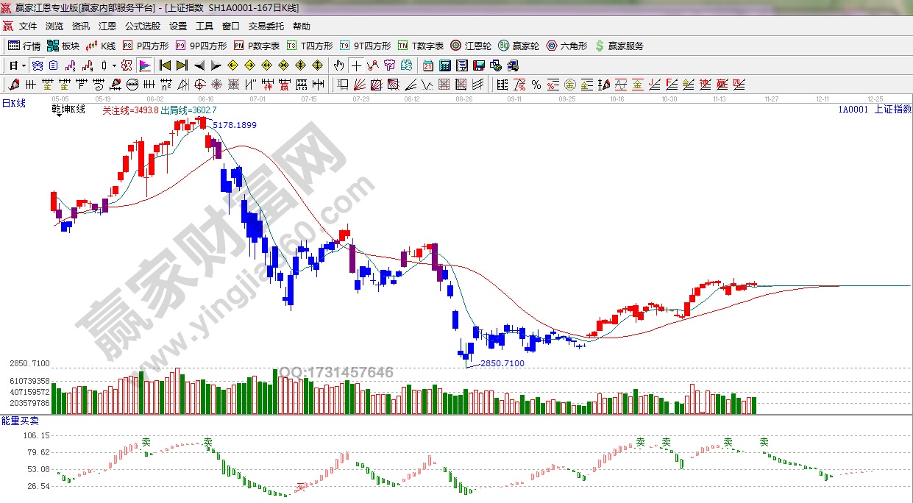Click the 行情 quotes button
The image size is (913, 503).
[x=24, y=46]
